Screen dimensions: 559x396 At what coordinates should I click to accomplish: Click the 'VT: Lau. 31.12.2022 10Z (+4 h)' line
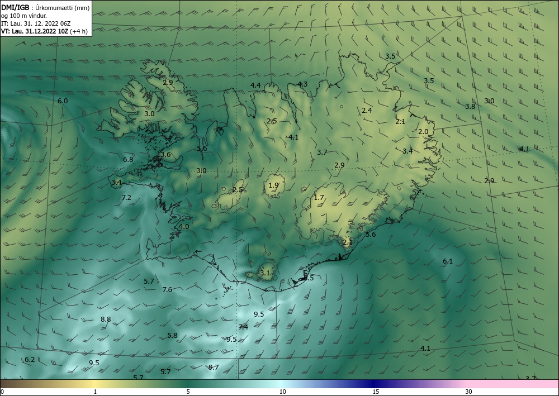pyautogui.click(x=44, y=31)
